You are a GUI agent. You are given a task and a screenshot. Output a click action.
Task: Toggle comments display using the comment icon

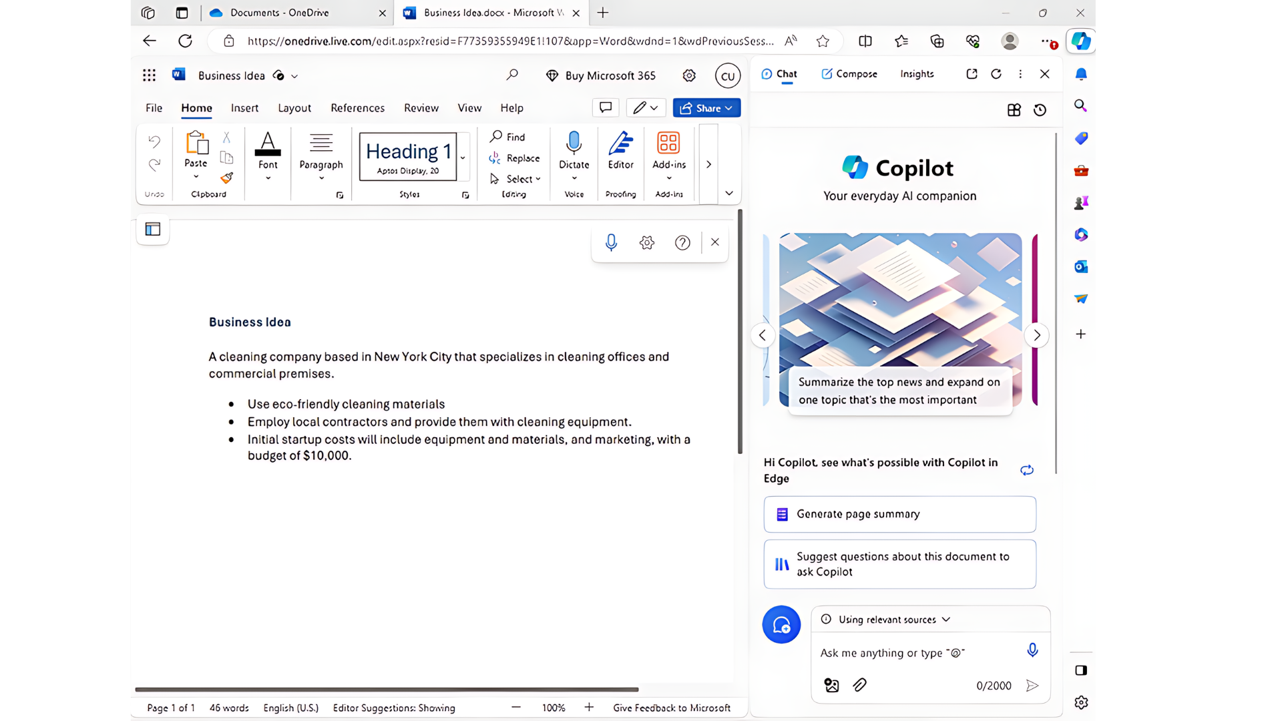click(x=605, y=107)
